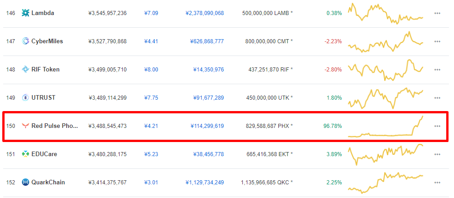The width and height of the screenshot is (454, 198).
Task: Open the UTRUST coin name link
Action: point(43,98)
